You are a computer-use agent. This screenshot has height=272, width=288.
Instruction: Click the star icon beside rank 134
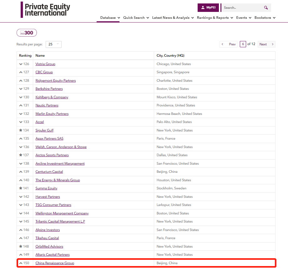click(x=21, y=130)
